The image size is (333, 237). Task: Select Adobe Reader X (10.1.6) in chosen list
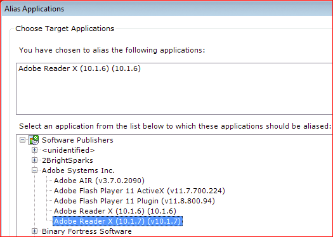79,68
